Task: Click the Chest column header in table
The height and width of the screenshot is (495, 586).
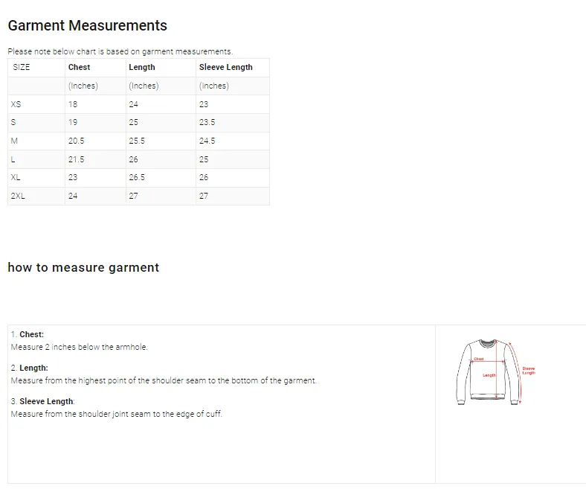Action: click(79, 67)
